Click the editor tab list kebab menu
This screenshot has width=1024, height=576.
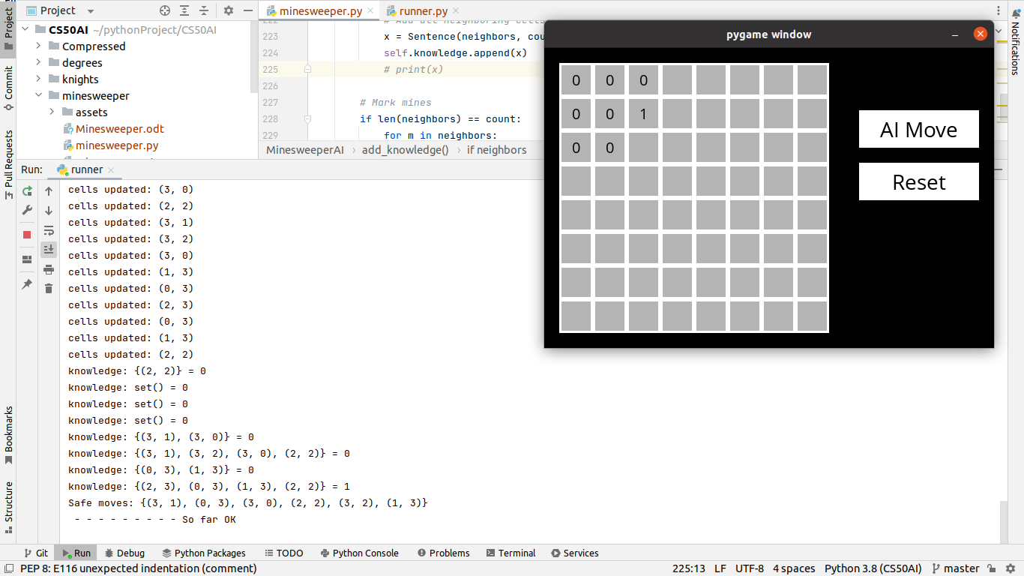click(x=999, y=10)
